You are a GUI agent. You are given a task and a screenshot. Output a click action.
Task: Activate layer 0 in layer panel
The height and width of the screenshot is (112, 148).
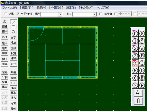coord(135,33)
